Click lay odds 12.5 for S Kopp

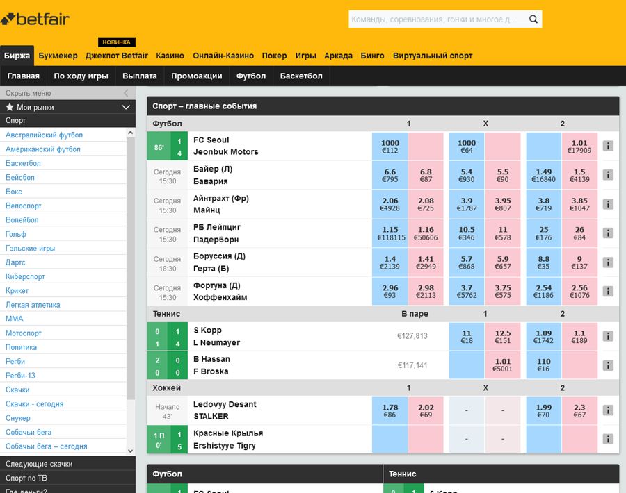[503, 336]
